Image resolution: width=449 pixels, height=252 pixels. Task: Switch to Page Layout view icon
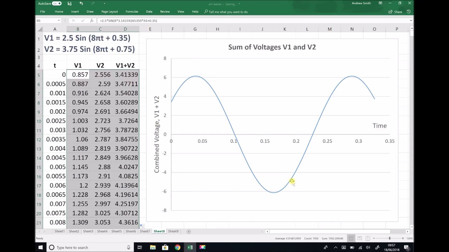click(360, 238)
